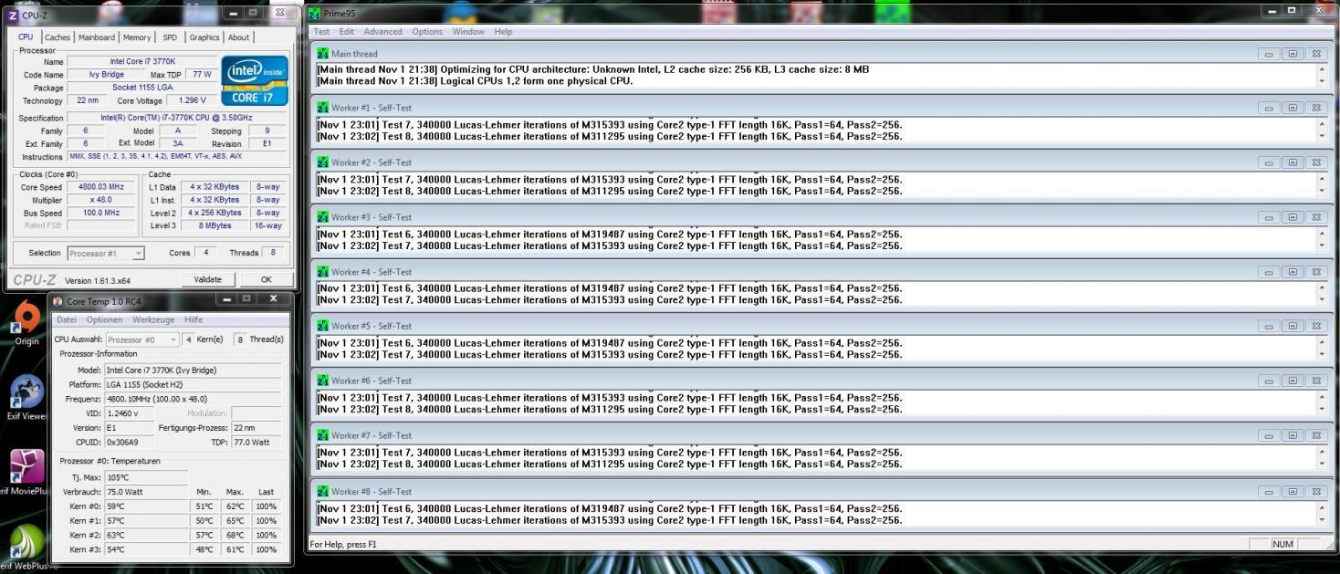Open Prime95 Edit menu
The height and width of the screenshot is (574, 1340).
347,32
